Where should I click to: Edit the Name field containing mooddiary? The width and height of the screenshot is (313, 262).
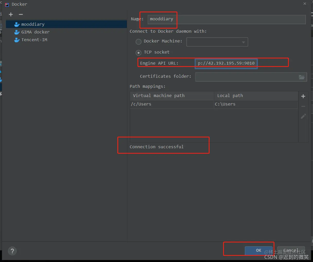227,19
